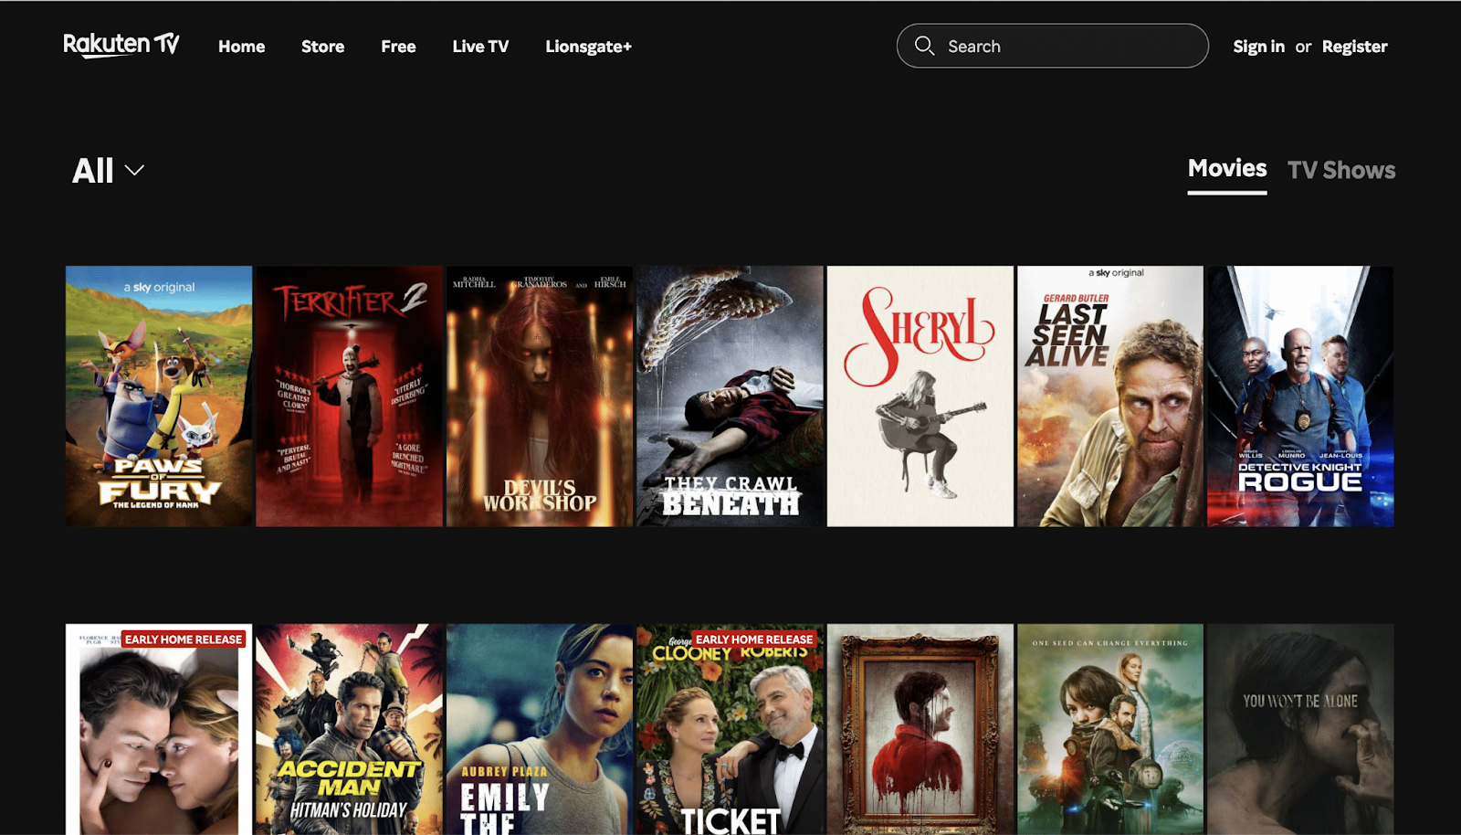Go to the Free section

[398, 47]
